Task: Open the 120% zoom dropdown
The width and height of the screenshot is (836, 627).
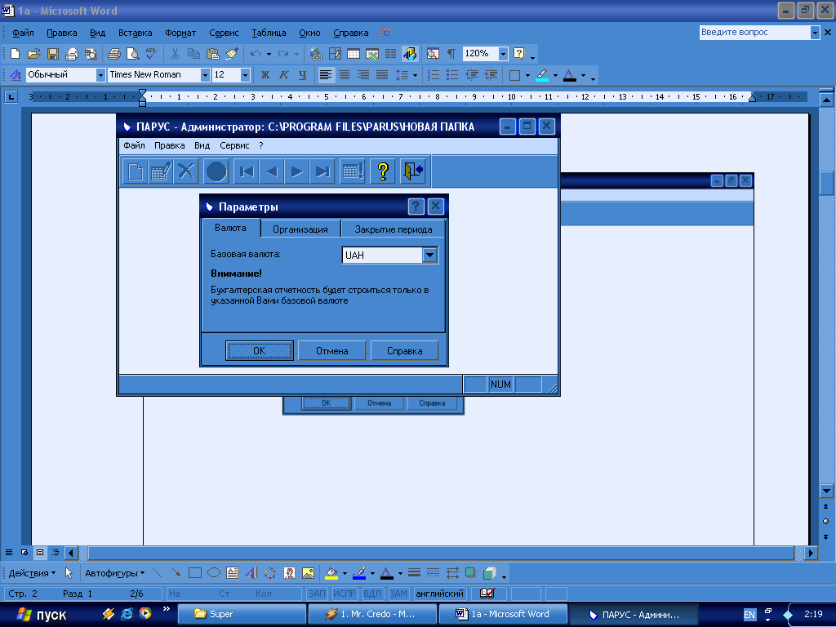Action: (503, 53)
